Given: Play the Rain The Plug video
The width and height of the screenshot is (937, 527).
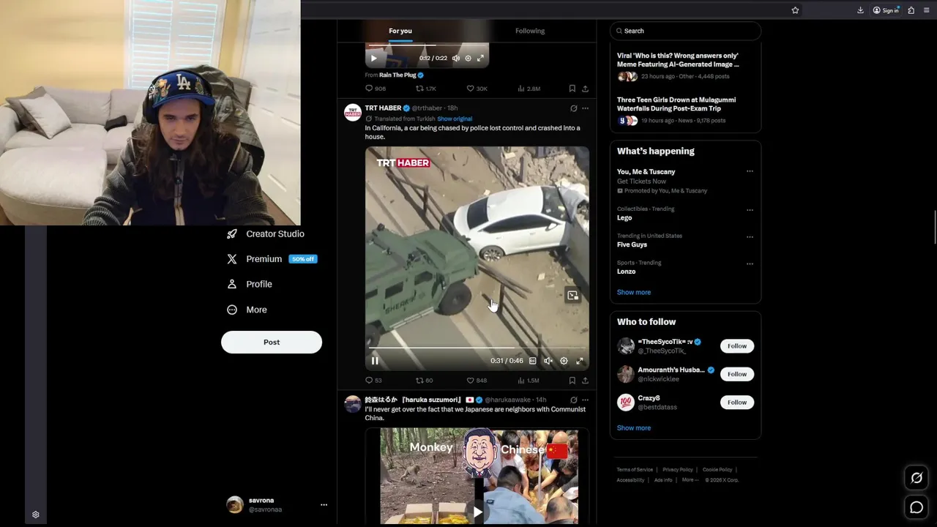Looking at the screenshot, I should 373,58.
